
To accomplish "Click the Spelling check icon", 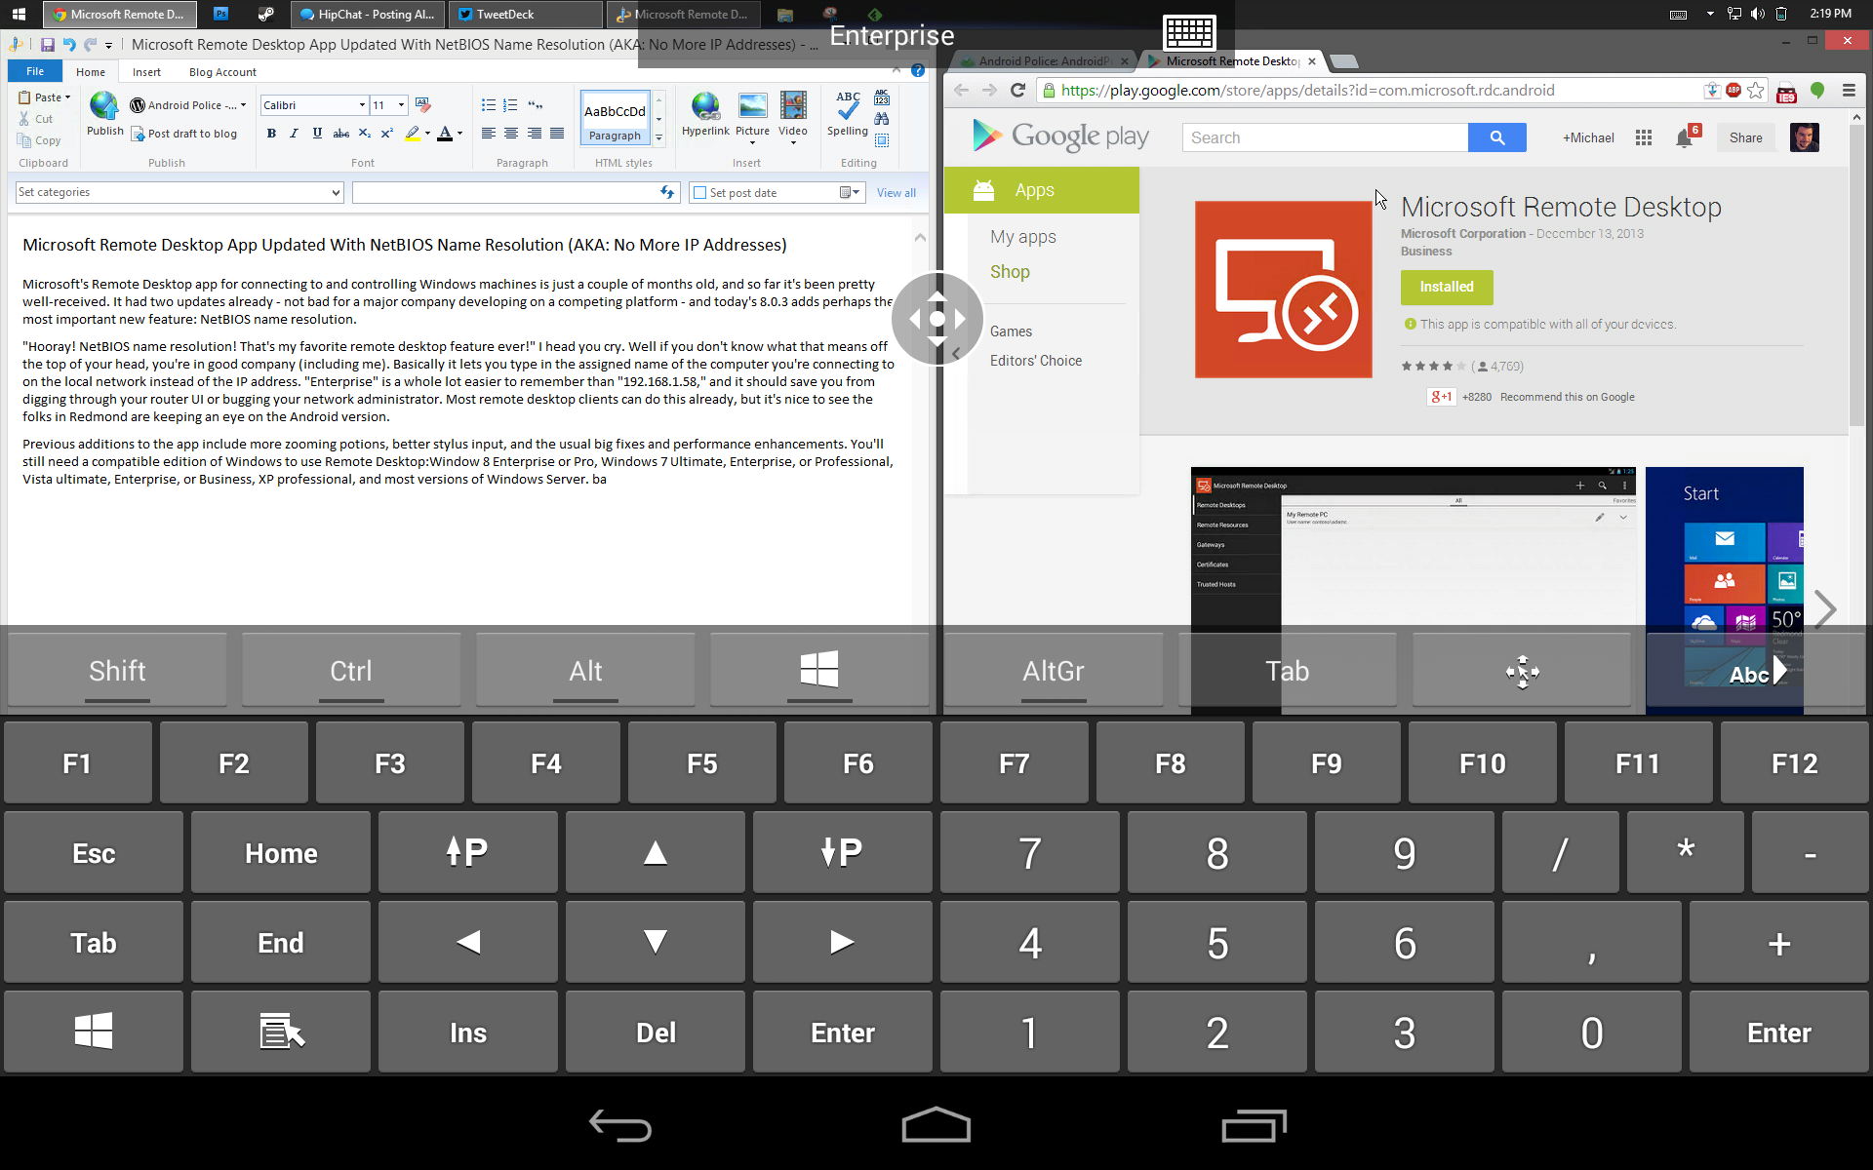I will [847, 107].
